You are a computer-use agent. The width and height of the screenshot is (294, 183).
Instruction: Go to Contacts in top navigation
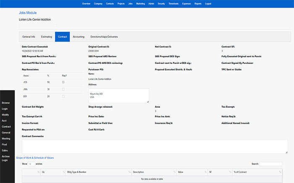point(110,3)
